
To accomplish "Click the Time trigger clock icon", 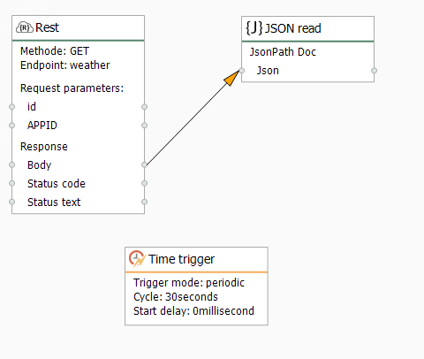I will coord(137,259).
